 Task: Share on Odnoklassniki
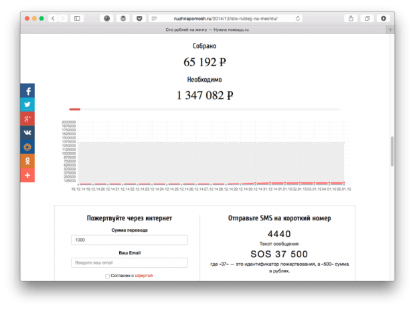[27, 161]
